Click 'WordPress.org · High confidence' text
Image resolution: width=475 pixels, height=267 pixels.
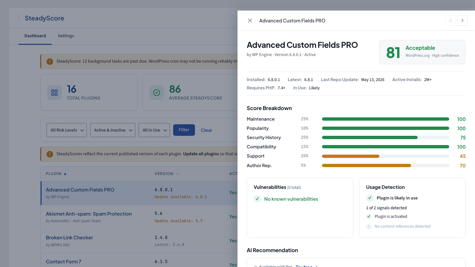pos(432,55)
